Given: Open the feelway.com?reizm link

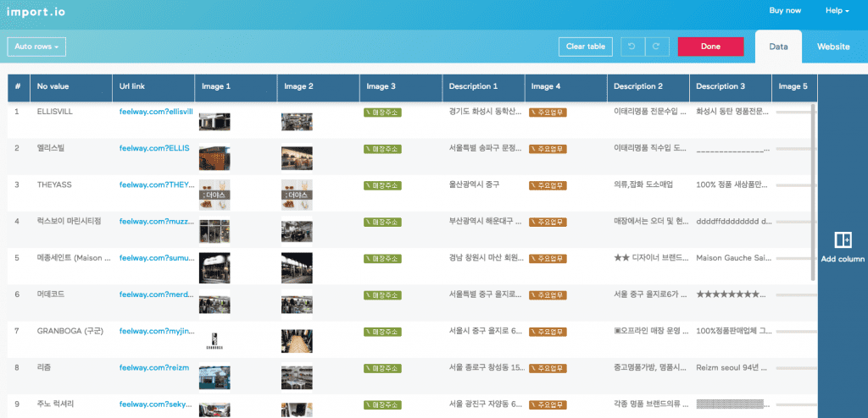Looking at the screenshot, I should [x=154, y=368].
